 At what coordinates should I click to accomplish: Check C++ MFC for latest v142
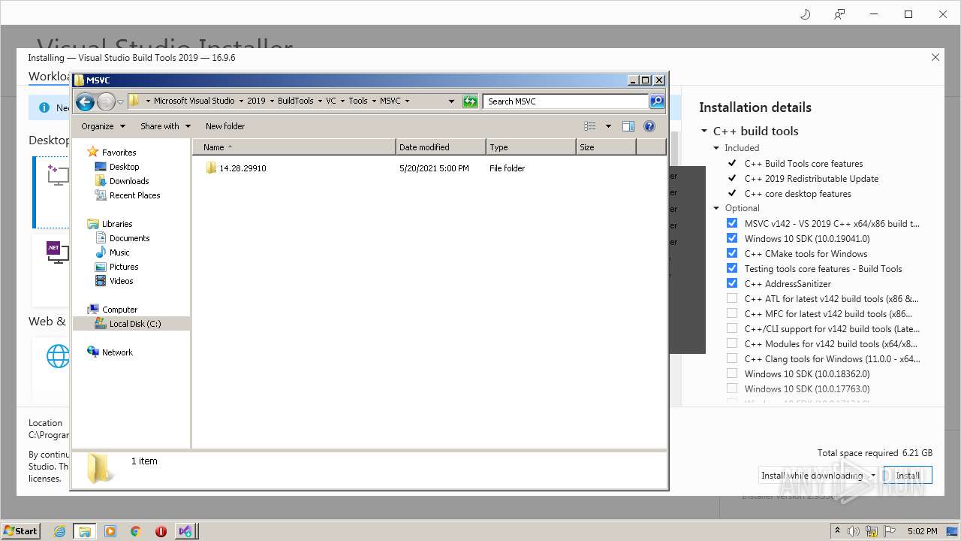(732, 313)
